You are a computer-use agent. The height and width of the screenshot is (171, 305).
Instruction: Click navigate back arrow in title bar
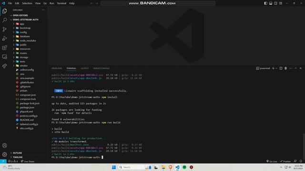[x=91, y=3]
